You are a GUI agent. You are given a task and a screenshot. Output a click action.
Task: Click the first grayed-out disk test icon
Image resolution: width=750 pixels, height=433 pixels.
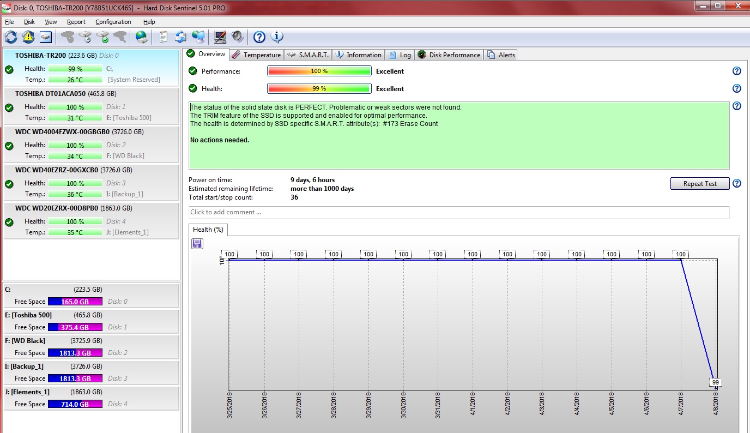click(x=67, y=37)
